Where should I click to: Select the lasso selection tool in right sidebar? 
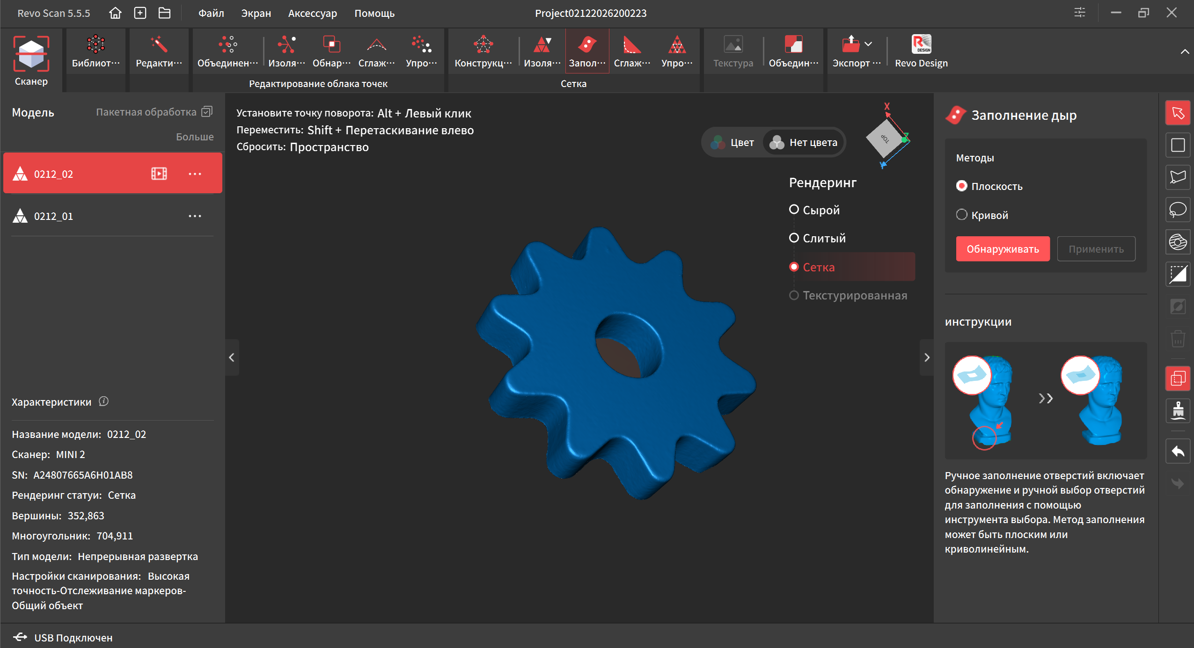coord(1177,210)
